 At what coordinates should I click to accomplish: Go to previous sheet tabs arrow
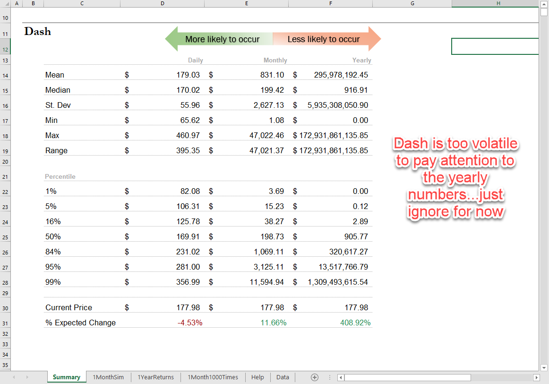pos(14,377)
